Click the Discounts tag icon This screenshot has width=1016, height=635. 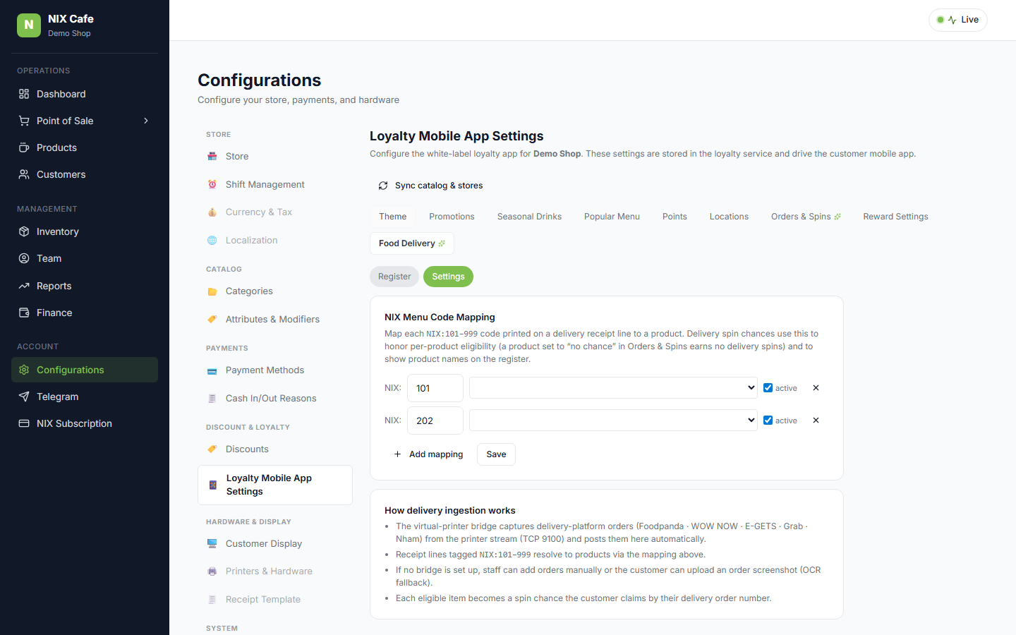[x=212, y=449]
